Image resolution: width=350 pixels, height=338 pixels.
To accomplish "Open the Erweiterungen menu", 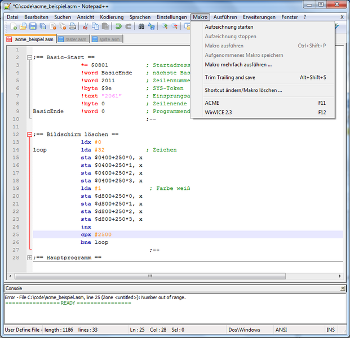I will [259, 17].
